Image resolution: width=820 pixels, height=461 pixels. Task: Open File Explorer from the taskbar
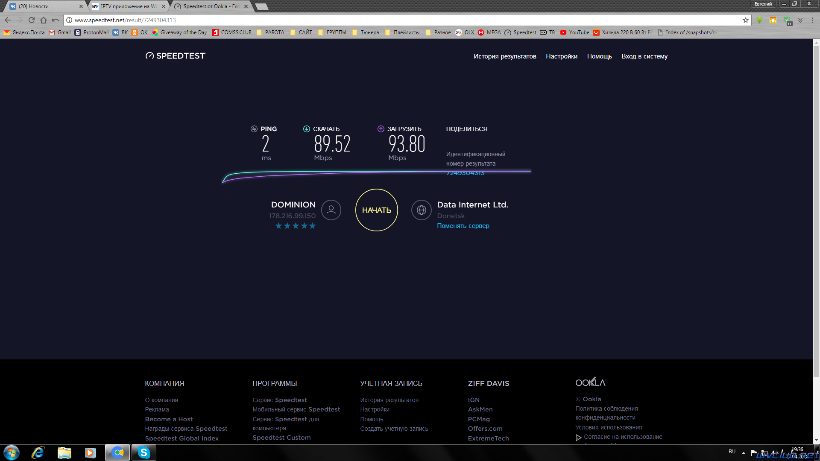coord(64,452)
